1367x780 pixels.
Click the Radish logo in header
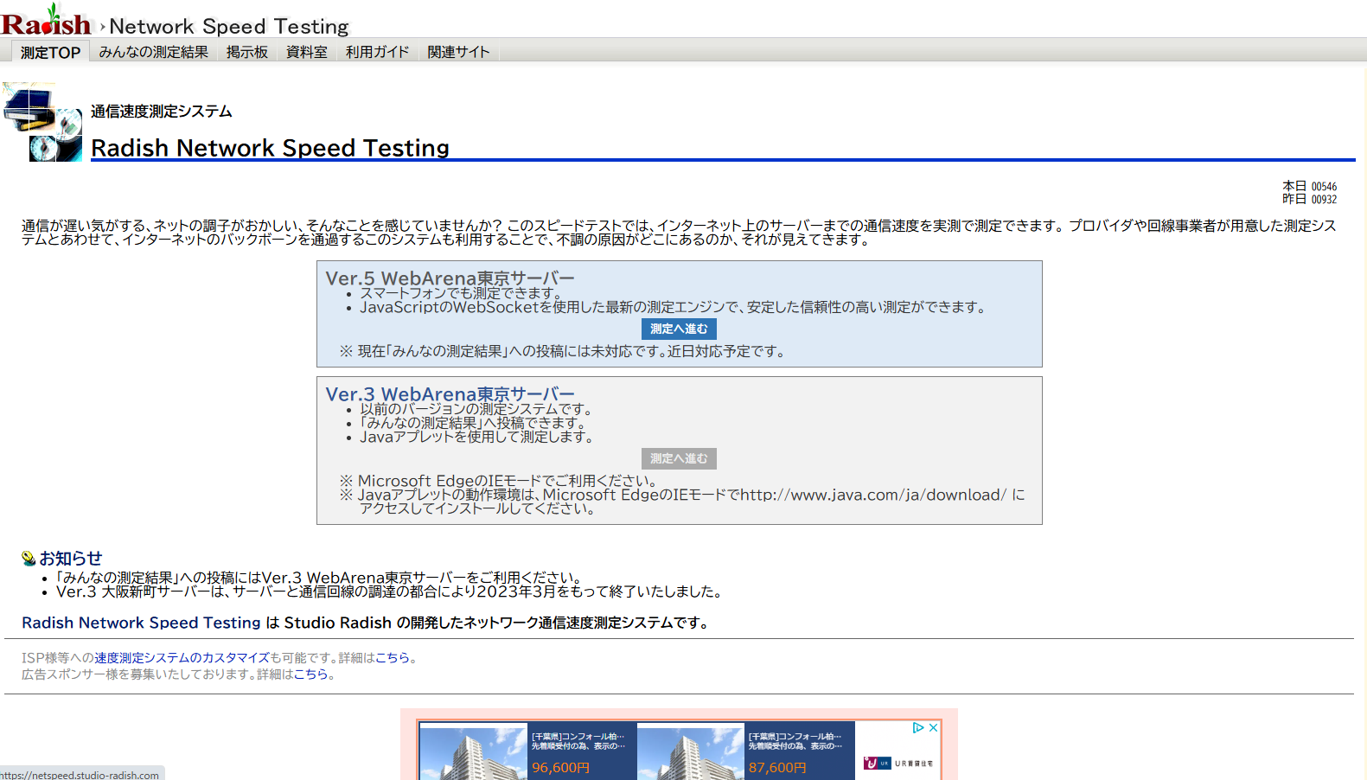click(x=46, y=21)
